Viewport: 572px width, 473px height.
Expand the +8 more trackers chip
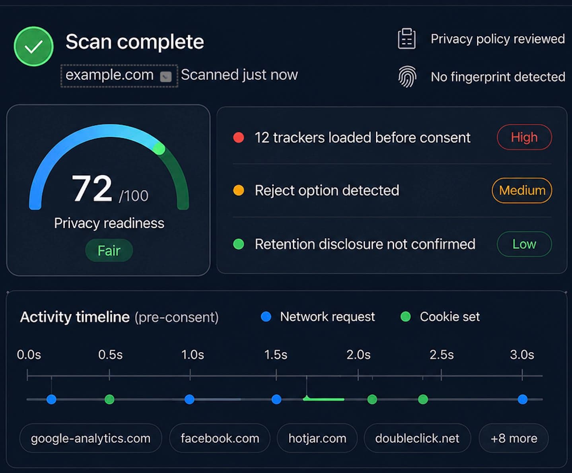tap(514, 438)
